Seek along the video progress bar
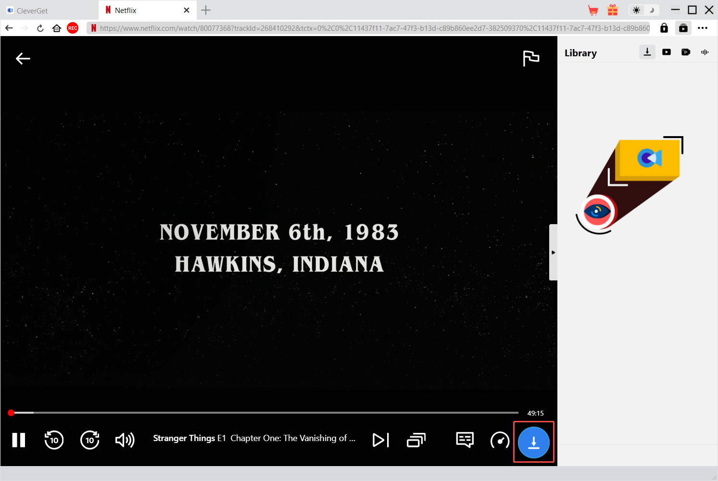The image size is (718, 481). point(264,413)
